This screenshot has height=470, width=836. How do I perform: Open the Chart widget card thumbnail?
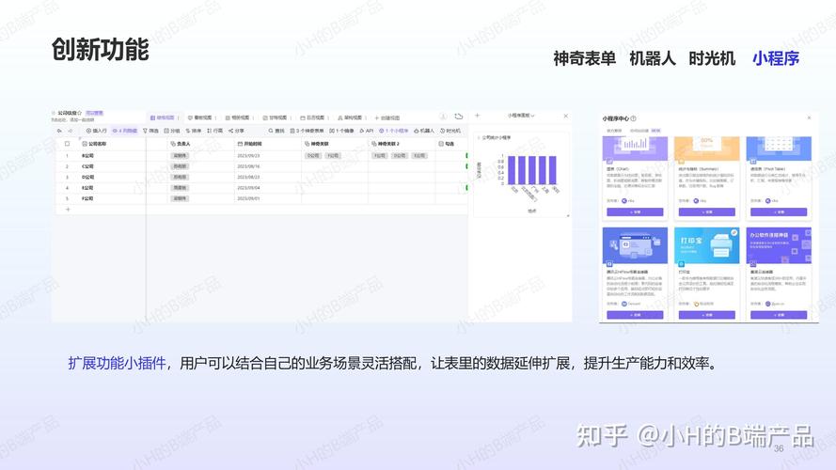point(635,149)
